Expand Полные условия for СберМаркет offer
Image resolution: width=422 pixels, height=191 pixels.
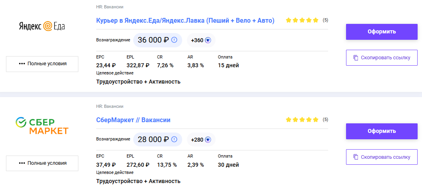click(x=42, y=163)
